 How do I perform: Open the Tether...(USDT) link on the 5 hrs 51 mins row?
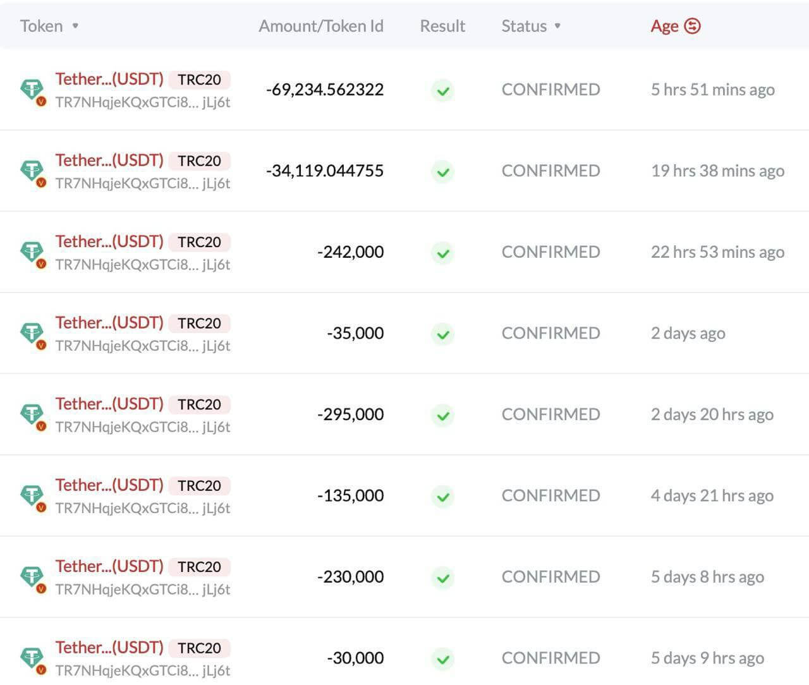click(109, 79)
